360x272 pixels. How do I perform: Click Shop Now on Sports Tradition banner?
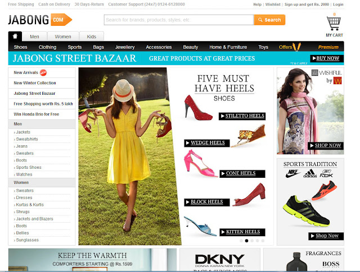point(326,236)
